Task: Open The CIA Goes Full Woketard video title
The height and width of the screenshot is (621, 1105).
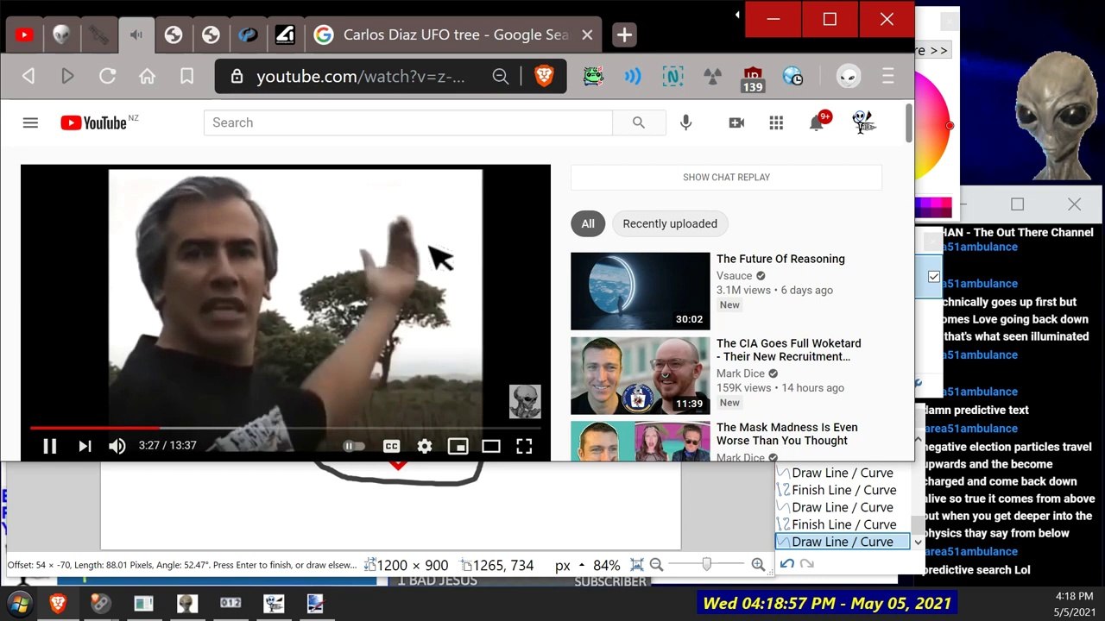Action: pyautogui.click(x=789, y=349)
